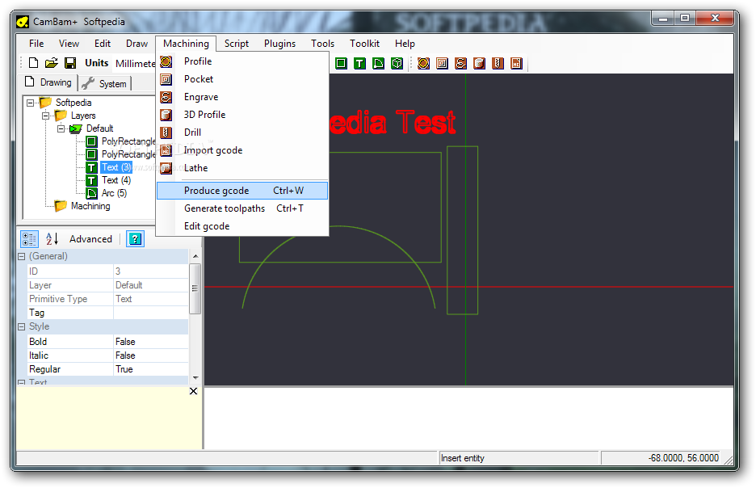Image resolution: width=756 pixels, height=488 pixels.
Task: Choose Lathe menu entry
Action: pyautogui.click(x=242, y=168)
